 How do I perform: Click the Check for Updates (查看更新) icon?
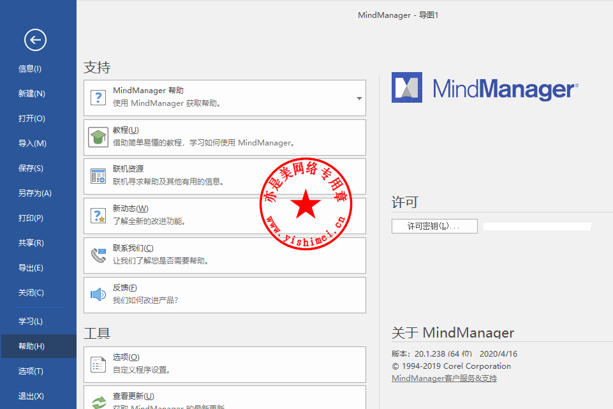coord(98,402)
